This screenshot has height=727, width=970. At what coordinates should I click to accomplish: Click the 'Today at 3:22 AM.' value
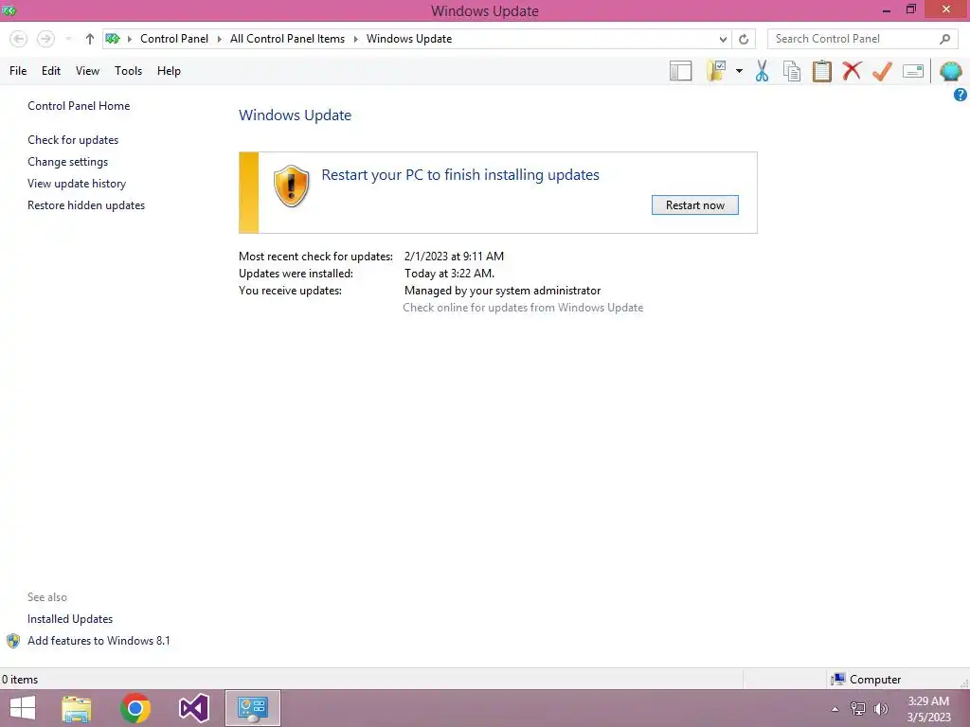[449, 274]
